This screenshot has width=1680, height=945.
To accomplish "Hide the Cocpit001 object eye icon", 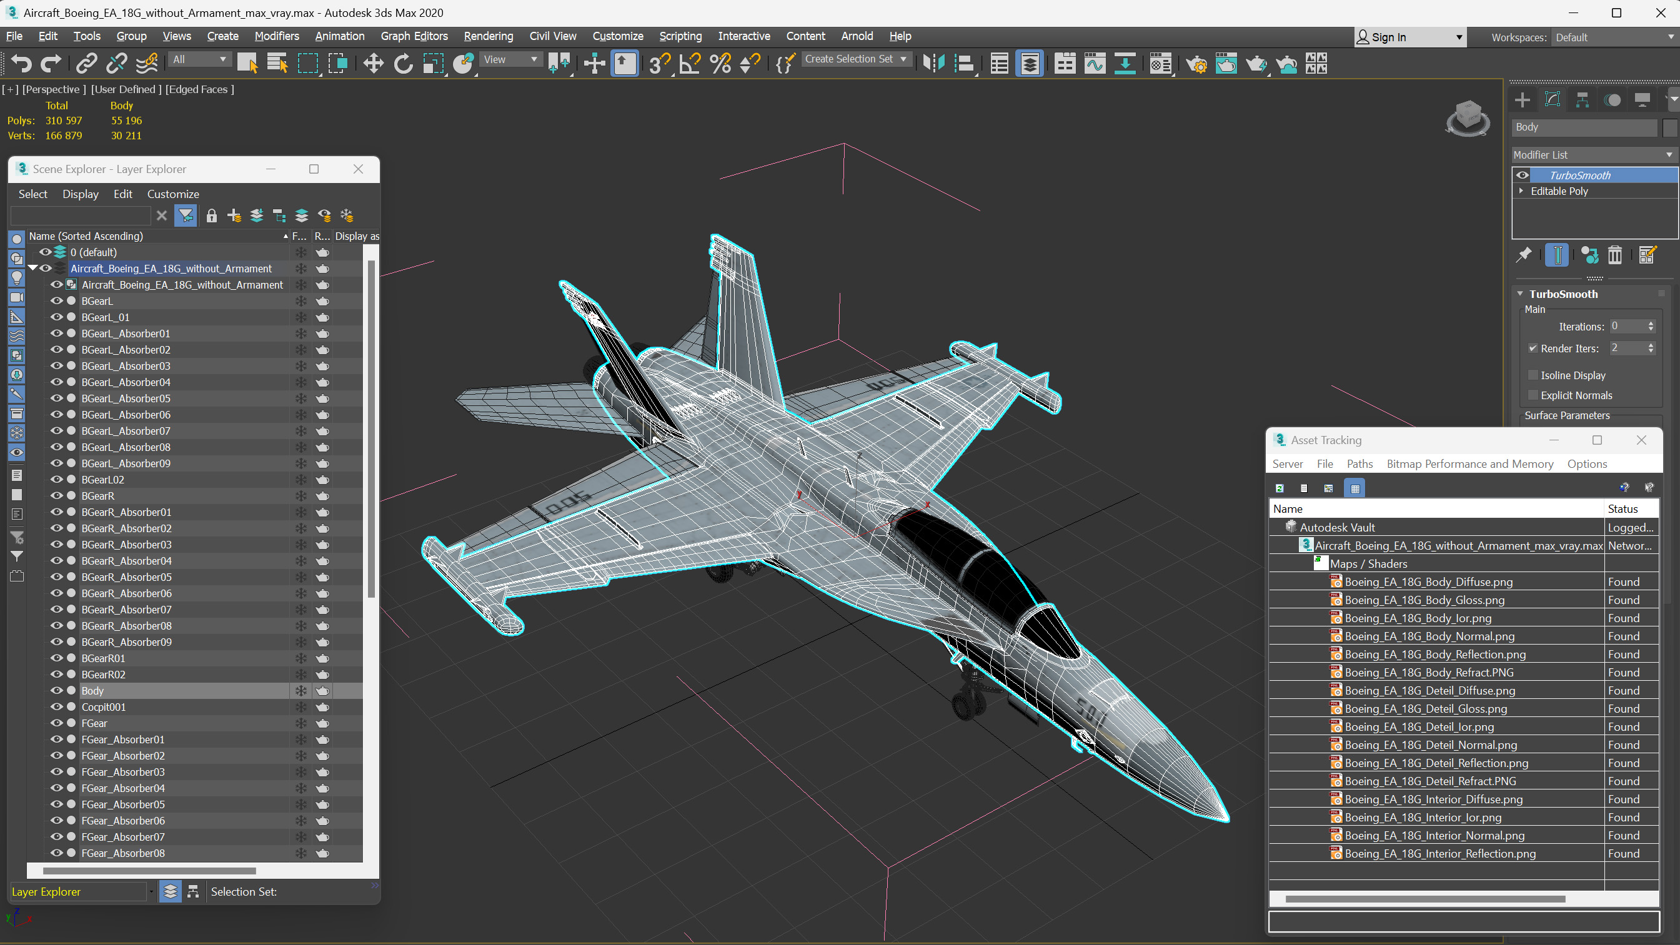I will [57, 706].
